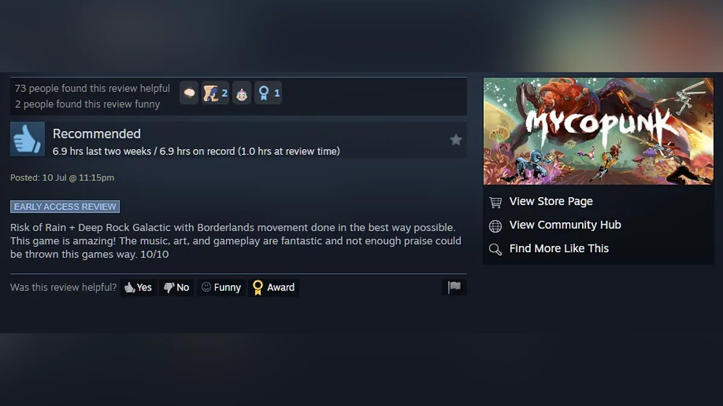This screenshot has width=723, height=406.
Task: Click the blue thumbs-up Recommended icon
Action: tap(28, 139)
